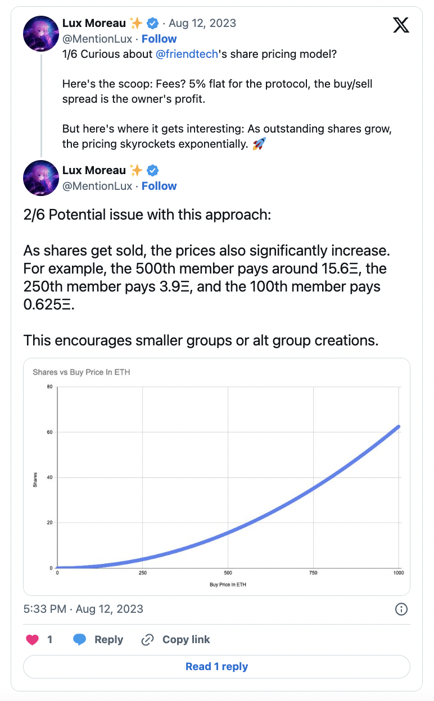Viewport: 434px width, 701px height.
Task: Click the Reply text label
Action: click(x=109, y=640)
